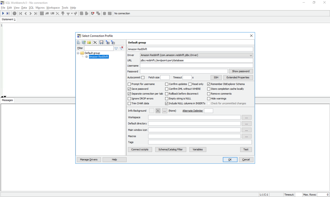The width and height of the screenshot is (330, 197).
Task: Delete the selected profile with X icon
Action: point(95,42)
